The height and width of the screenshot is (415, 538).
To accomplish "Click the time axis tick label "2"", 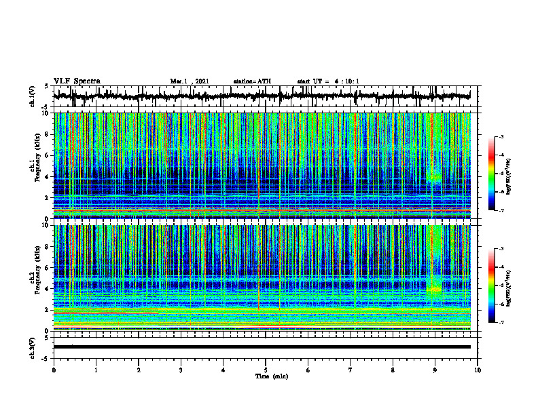I will (139, 370).
